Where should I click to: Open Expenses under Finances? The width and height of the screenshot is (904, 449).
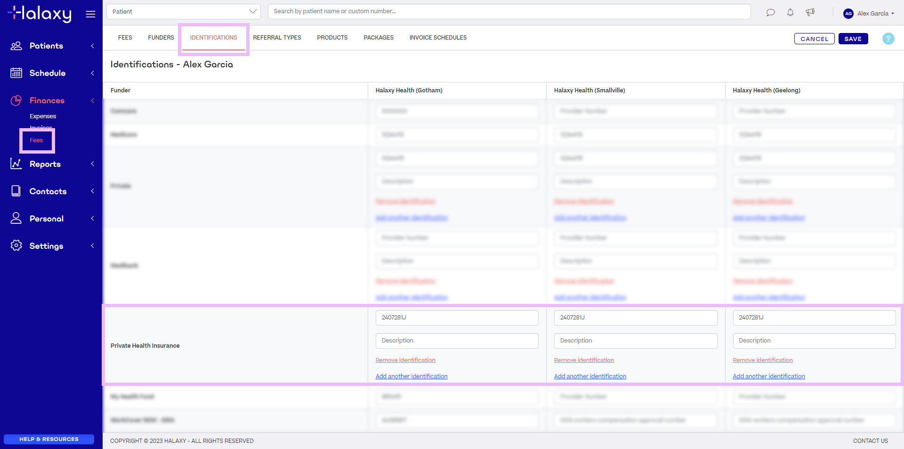[x=43, y=116]
